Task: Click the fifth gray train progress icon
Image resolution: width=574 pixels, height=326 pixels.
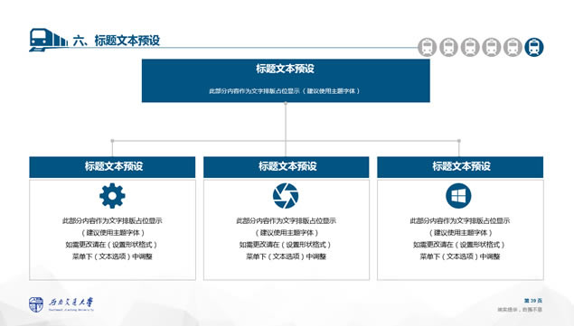Action: click(x=513, y=47)
